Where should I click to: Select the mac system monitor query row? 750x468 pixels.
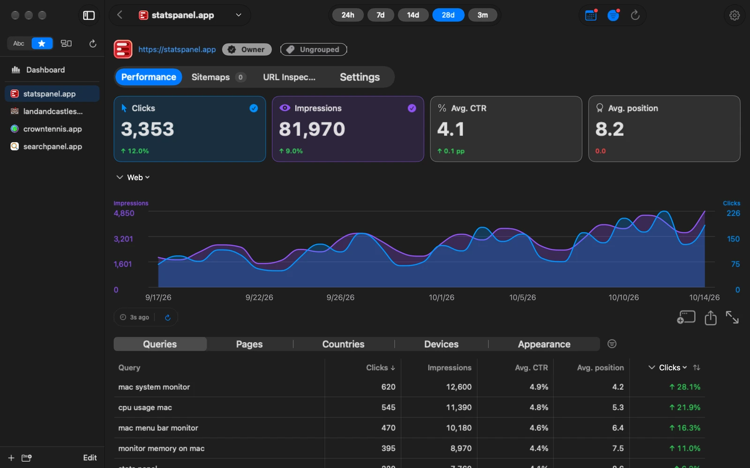[x=409, y=387]
